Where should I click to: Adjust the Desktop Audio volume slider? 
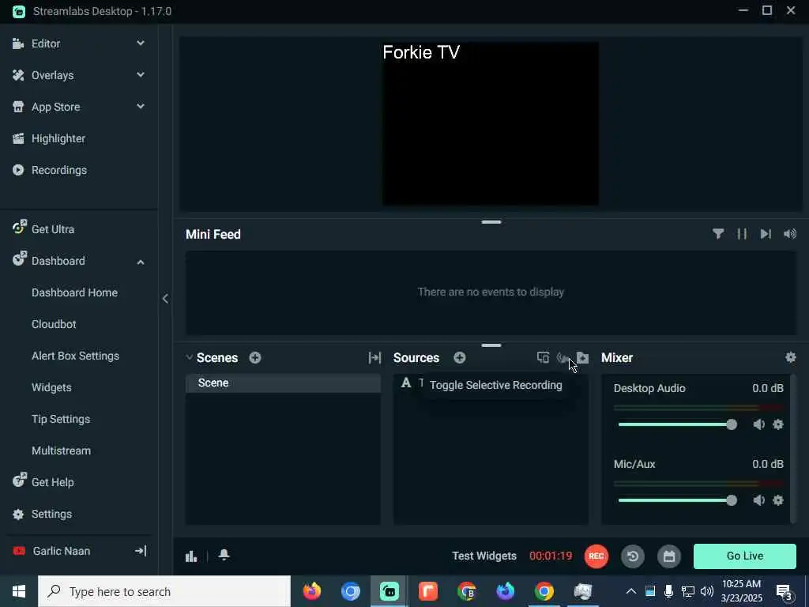click(x=677, y=424)
